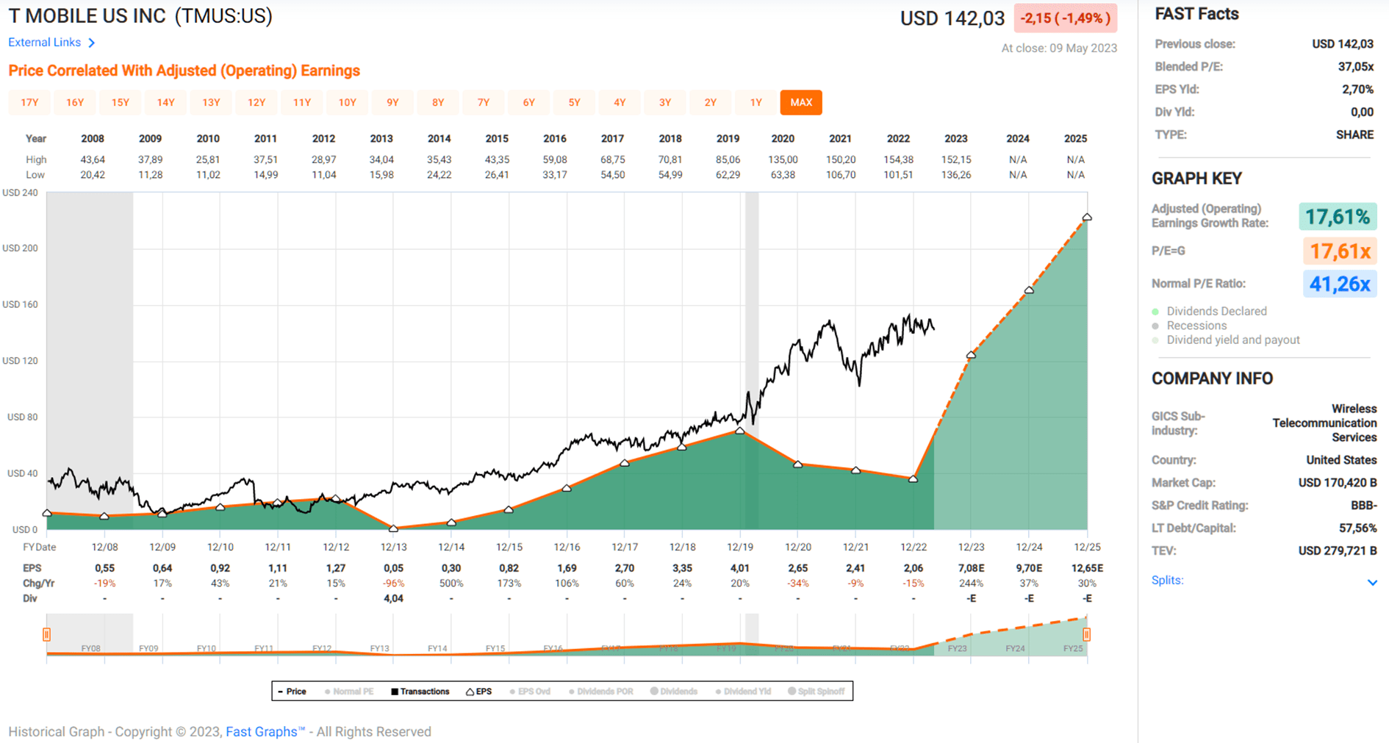Viewport: 1389px width, 743px height.
Task: Switch chart to the 10Y range
Action: [x=348, y=102]
